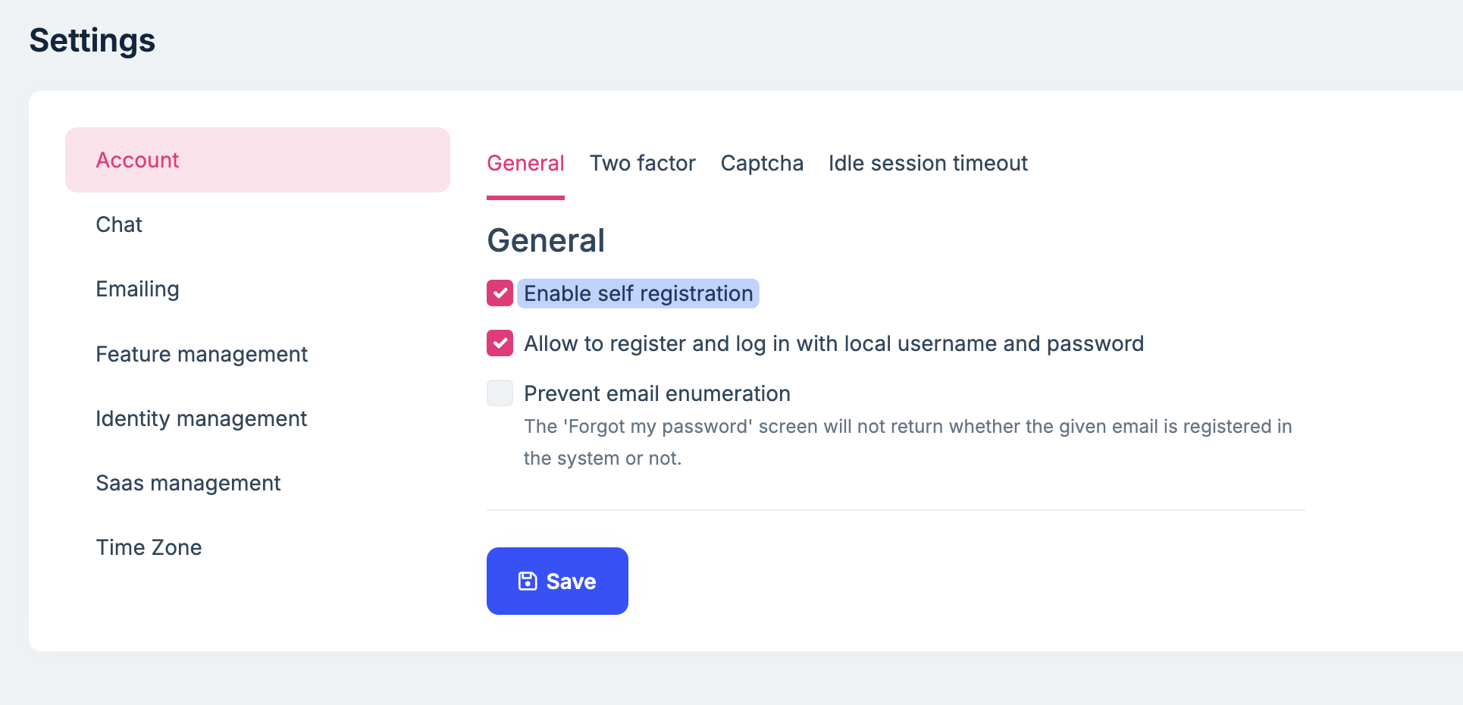Click the Allow to register and log in label
The width and height of the screenshot is (1463, 705).
click(834, 343)
